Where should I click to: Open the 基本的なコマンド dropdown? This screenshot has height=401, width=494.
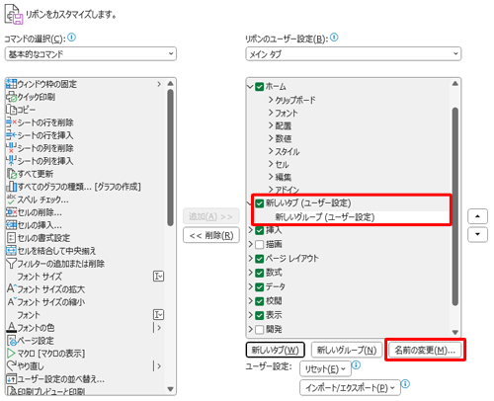91,54
